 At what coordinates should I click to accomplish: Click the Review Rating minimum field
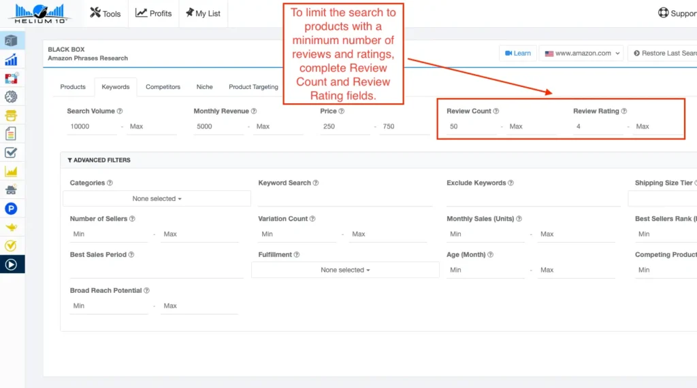pyautogui.click(x=597, y=126)
